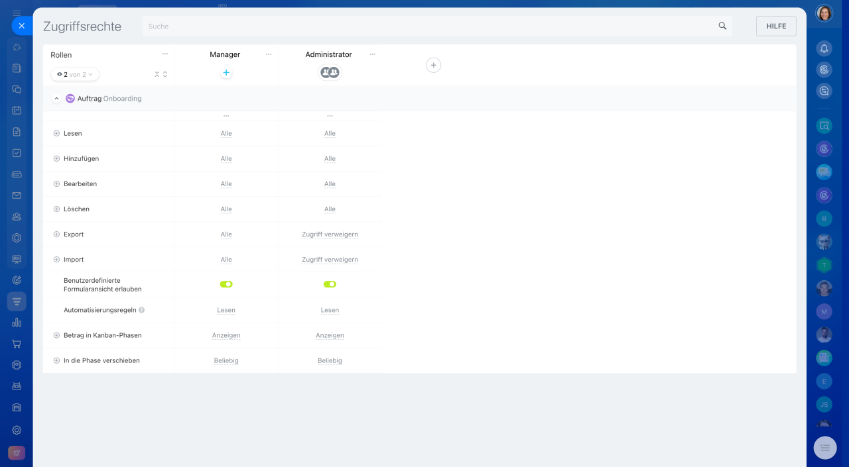The width and height of the screenshot is (849, 467).
Task: Open the hamburger menu at top left
Action: tap(17, 13)
